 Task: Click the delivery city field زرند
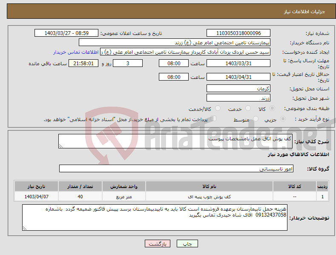pyautogui.click(x=238, y=98)
